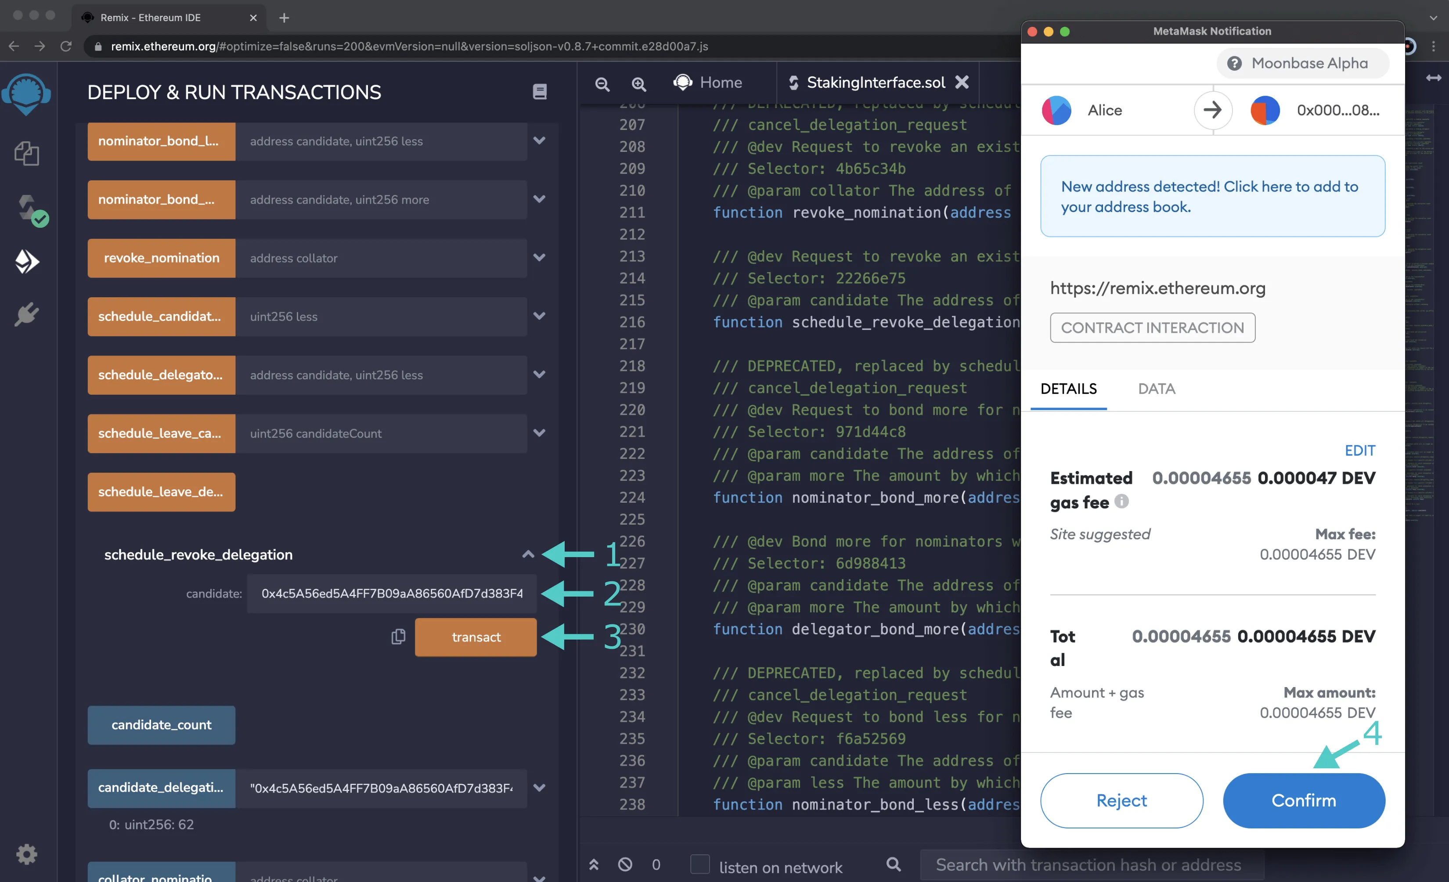Switch to the Home editor tab
1449x882 pixels.
click(708, 83)
